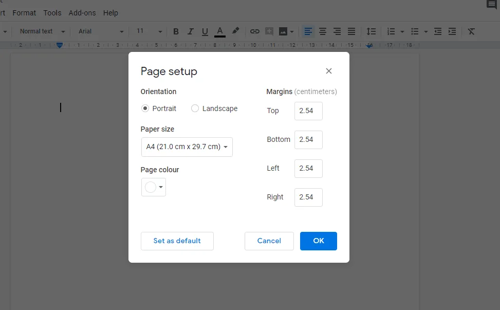Click the left indent marker on ruler
The width and height of the screenshot is (500, 310).
[59, 45]
